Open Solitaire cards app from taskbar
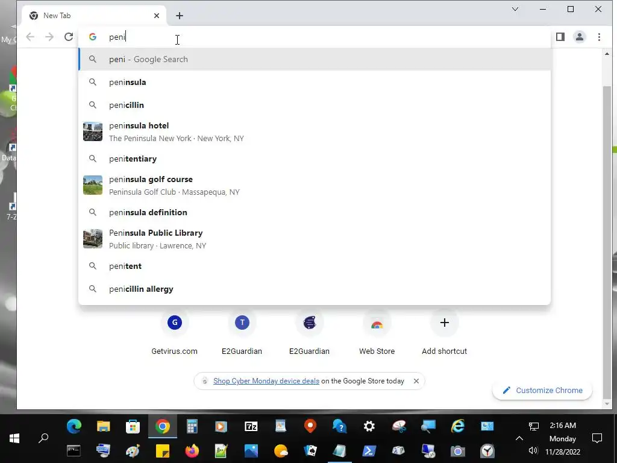Image resolution: width=617 pixels, height=463 pixels. (x=310, y=451)
